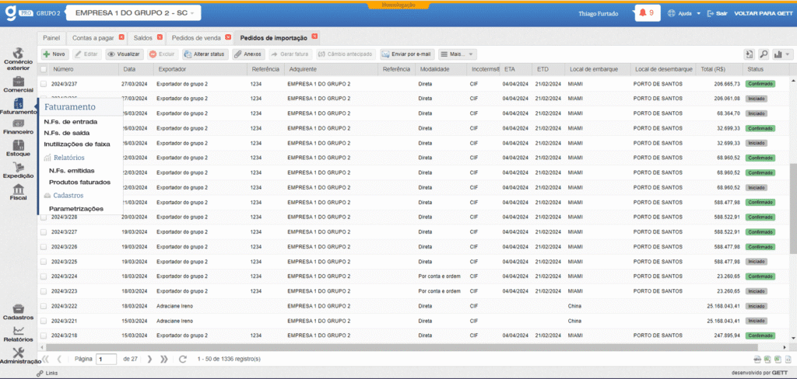Switch to the Contas a pagar tab
The image size is (797, 379).
click(x=94, y=37)
